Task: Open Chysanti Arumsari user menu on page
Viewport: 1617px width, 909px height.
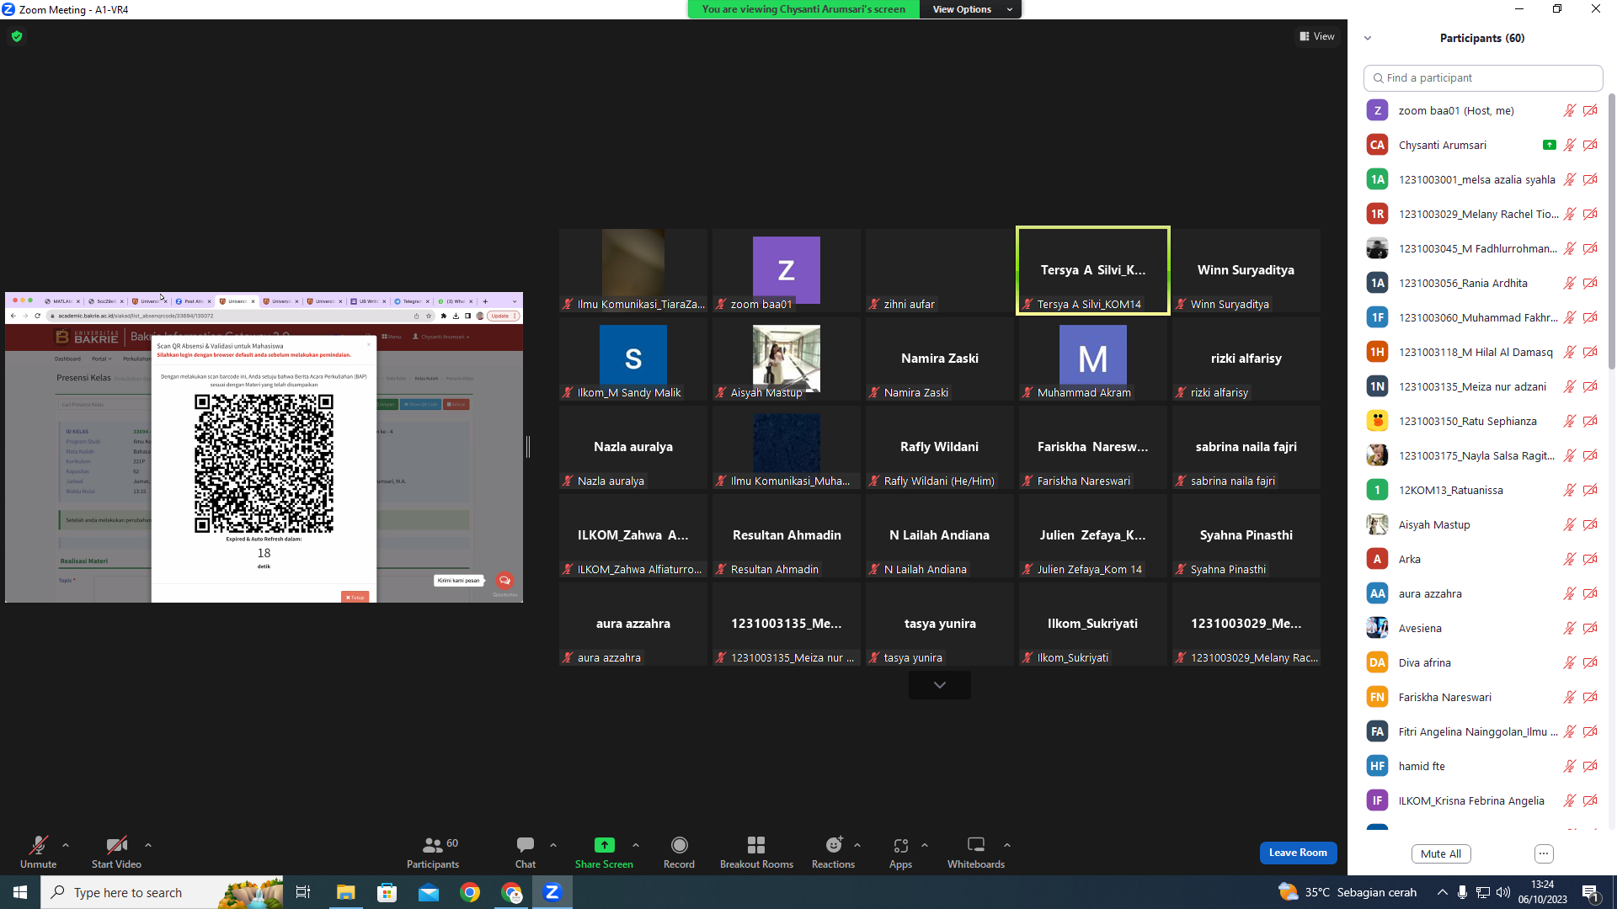Action: 440,337
